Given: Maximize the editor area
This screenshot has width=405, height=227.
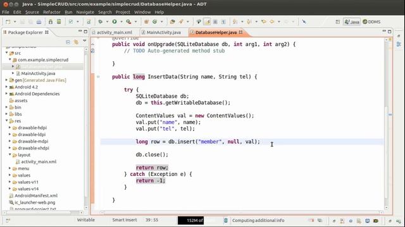Looking at the screenshot, I should (390, 32).
